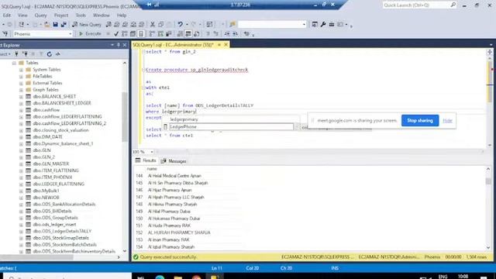Viewport: 496px width, 279px height.
Task: Click the results grid vertical scrollbar
Action: [x=488, y=208]
